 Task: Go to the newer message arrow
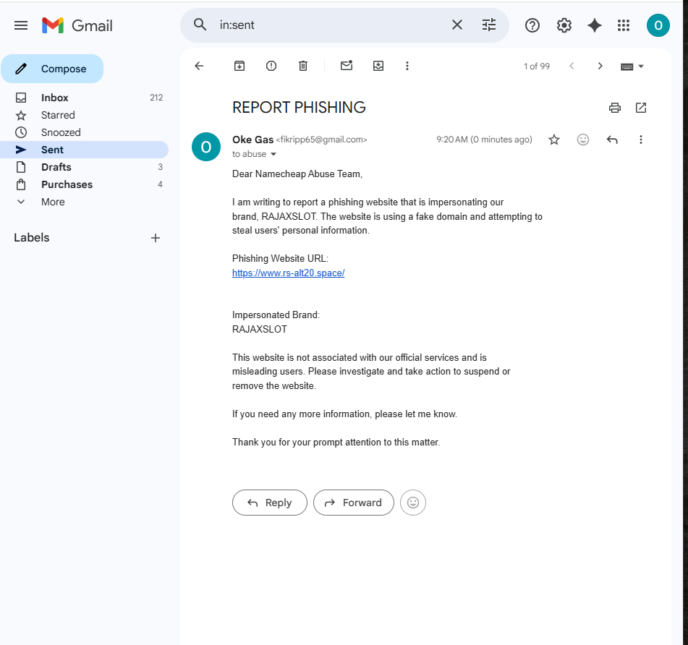click(x=572, y=67)
